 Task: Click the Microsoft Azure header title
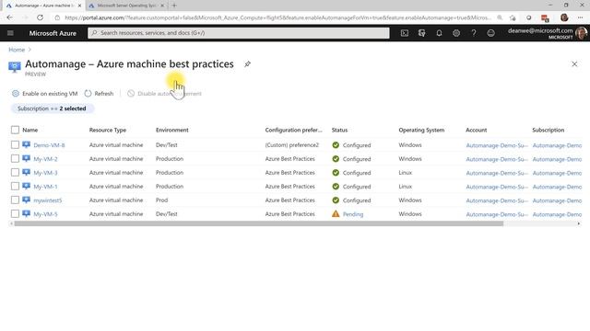[53, 33]
